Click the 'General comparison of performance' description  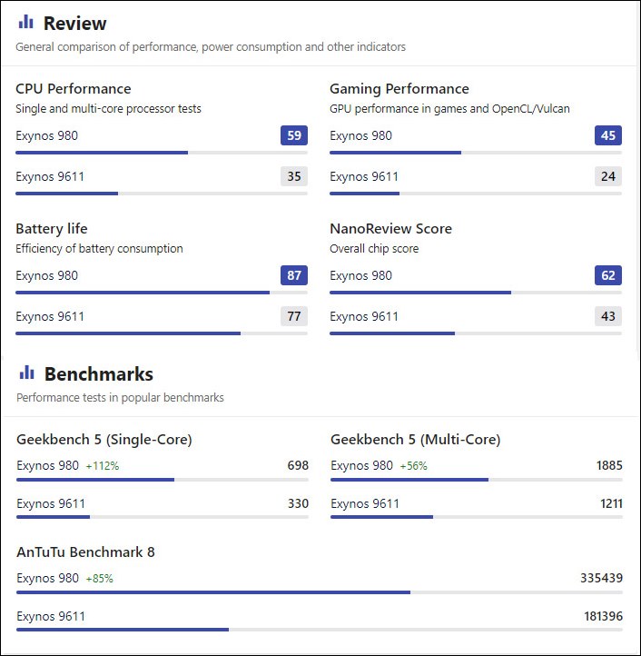211,47
